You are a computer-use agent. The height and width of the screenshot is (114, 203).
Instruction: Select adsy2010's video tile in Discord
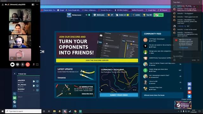[x=20, y=15]
